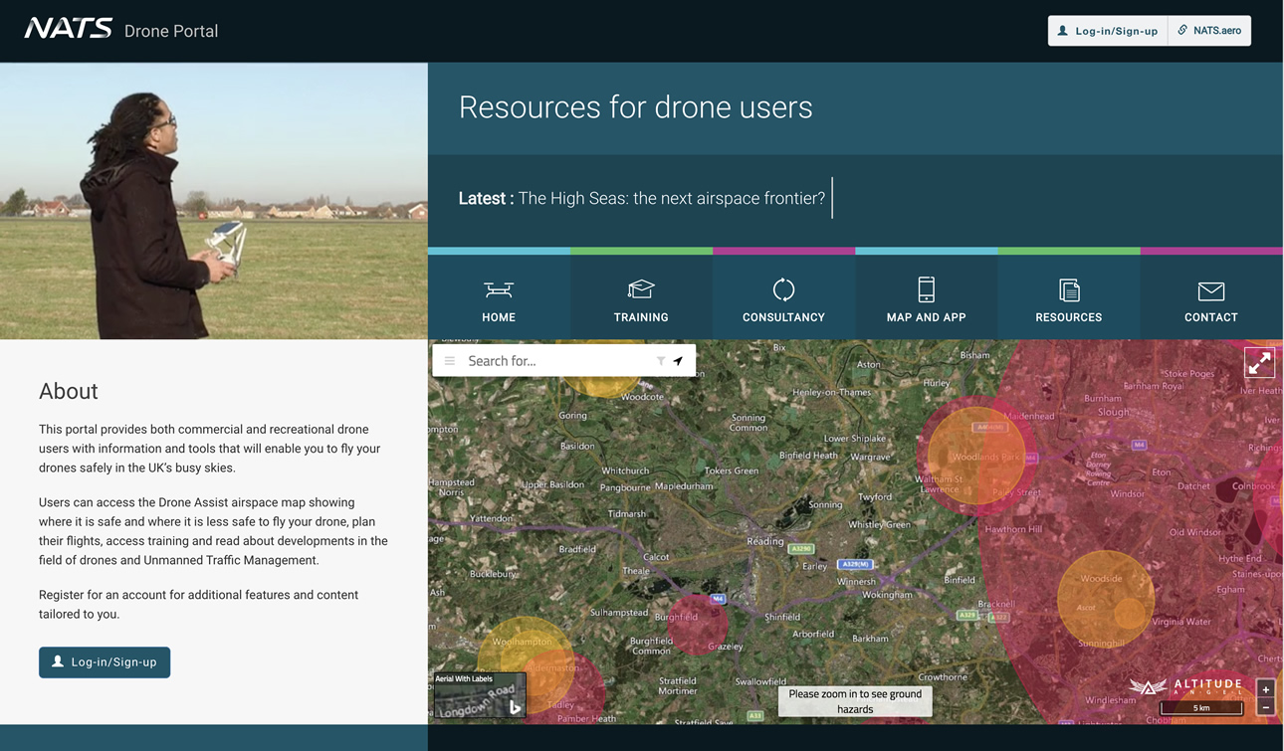
Task: Click the Pangbourne map label
Action: tap(625, 487)
